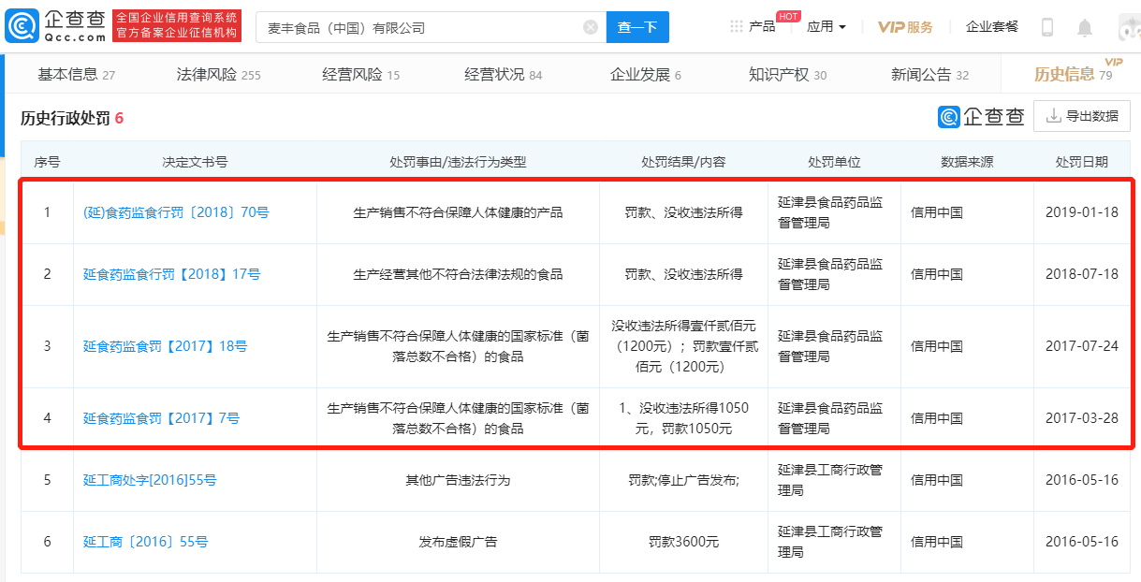Image resolution: width=1141 pixels, height=582 pixels.
Task: Select the 经营状况 tab
Action: (x=503, y=75)
